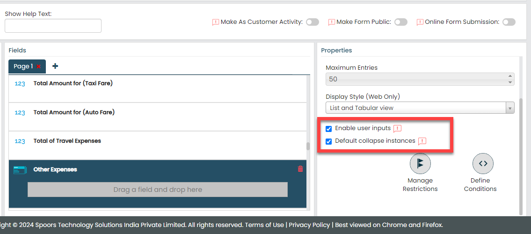
Task: Click info icon beside Online Form Submission
Action: [420, 22]
